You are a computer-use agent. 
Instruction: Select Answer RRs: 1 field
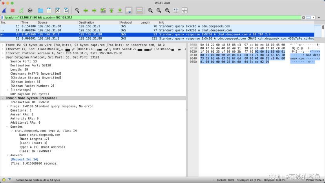coord(22,114)
